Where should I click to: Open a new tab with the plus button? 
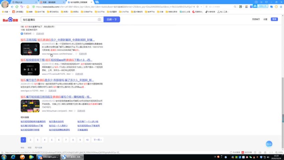[x=97, y=2]
